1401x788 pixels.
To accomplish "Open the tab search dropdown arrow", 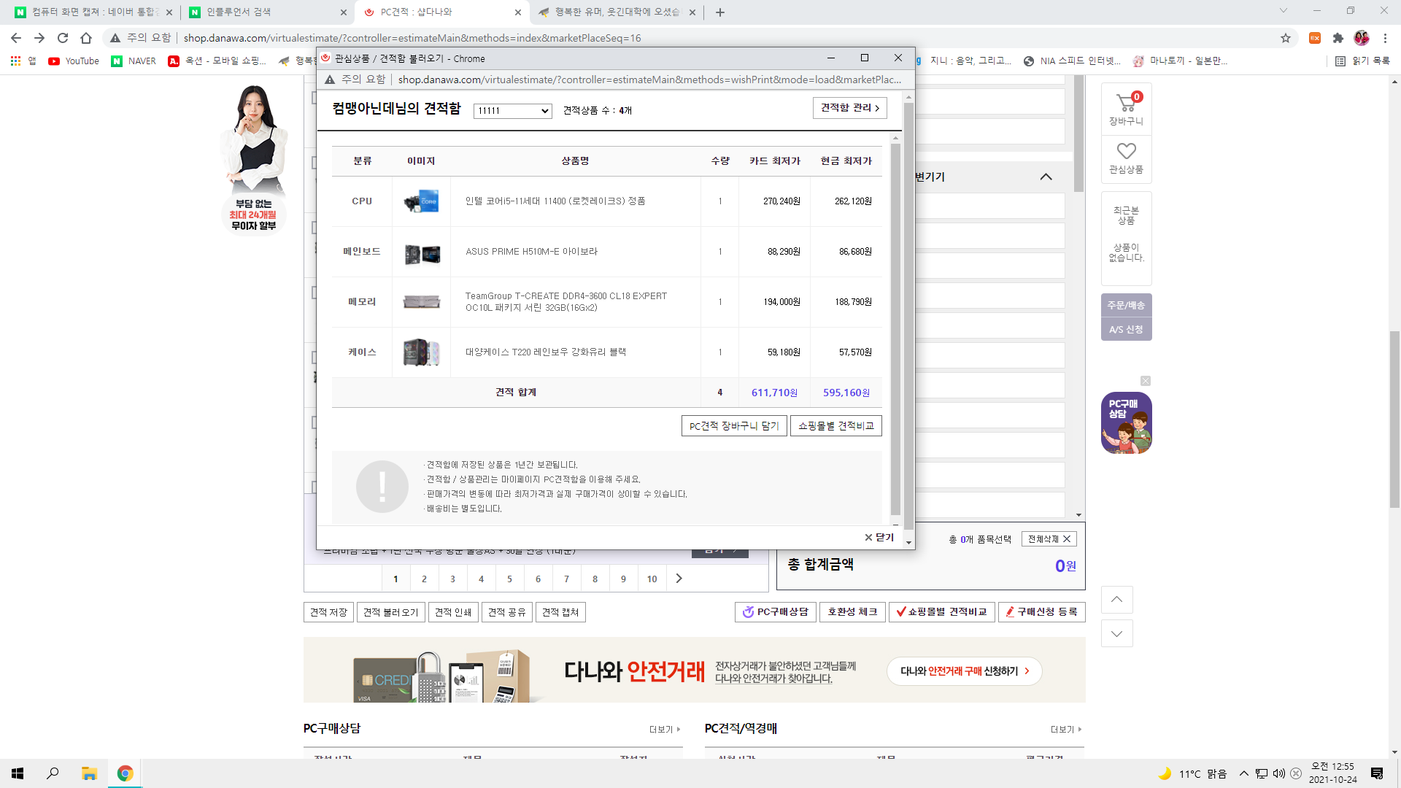I will (x=1284, y=11).
